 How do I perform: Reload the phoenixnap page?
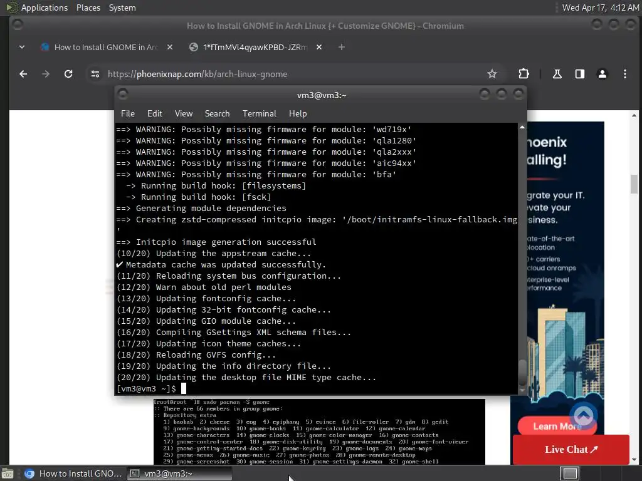(x=68, y=74)
